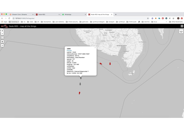Close the WhatsApp tab
The image size is (184, 130).
point(85,14)
